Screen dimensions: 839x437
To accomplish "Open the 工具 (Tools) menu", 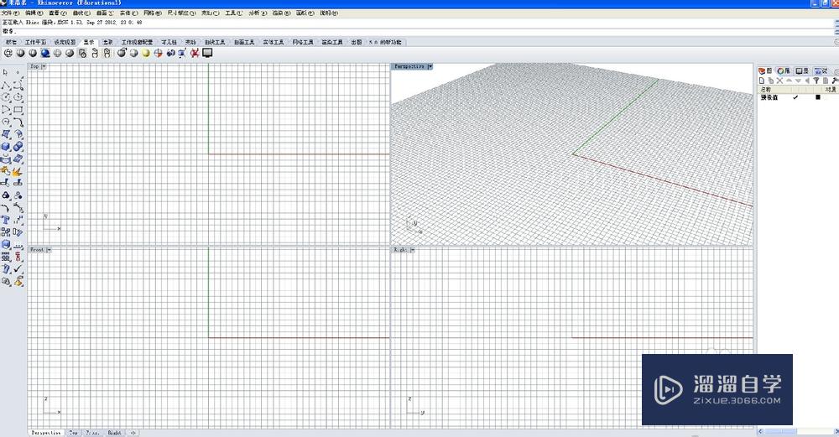I will pos(233,13).
